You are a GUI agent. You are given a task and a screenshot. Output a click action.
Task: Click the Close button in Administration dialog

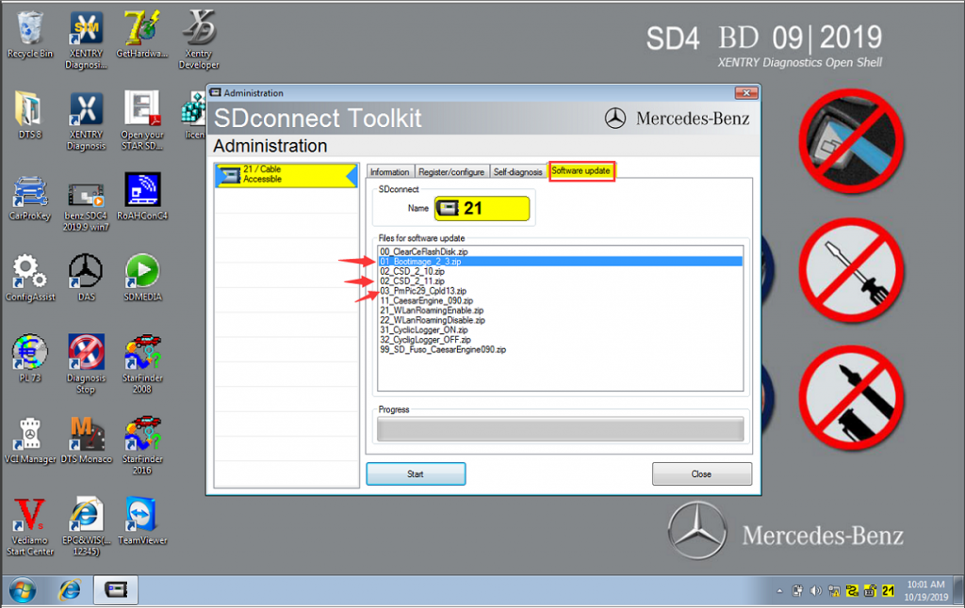pos(701,474)
